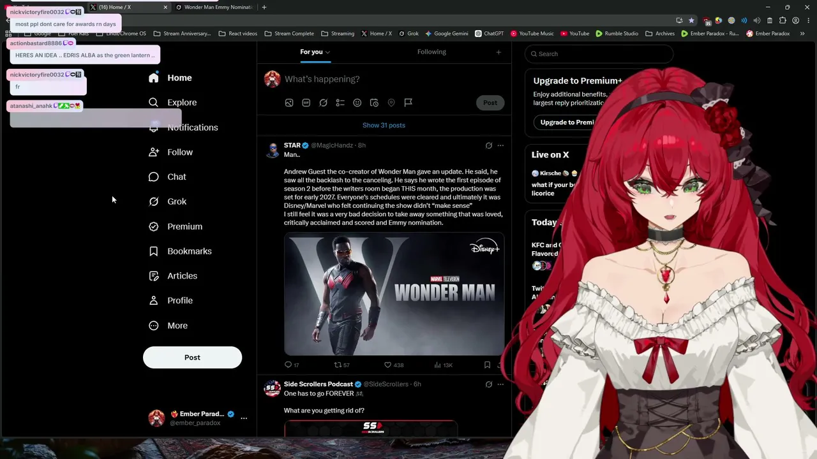Open more options on Side Scrollers post

click(500, 384)
